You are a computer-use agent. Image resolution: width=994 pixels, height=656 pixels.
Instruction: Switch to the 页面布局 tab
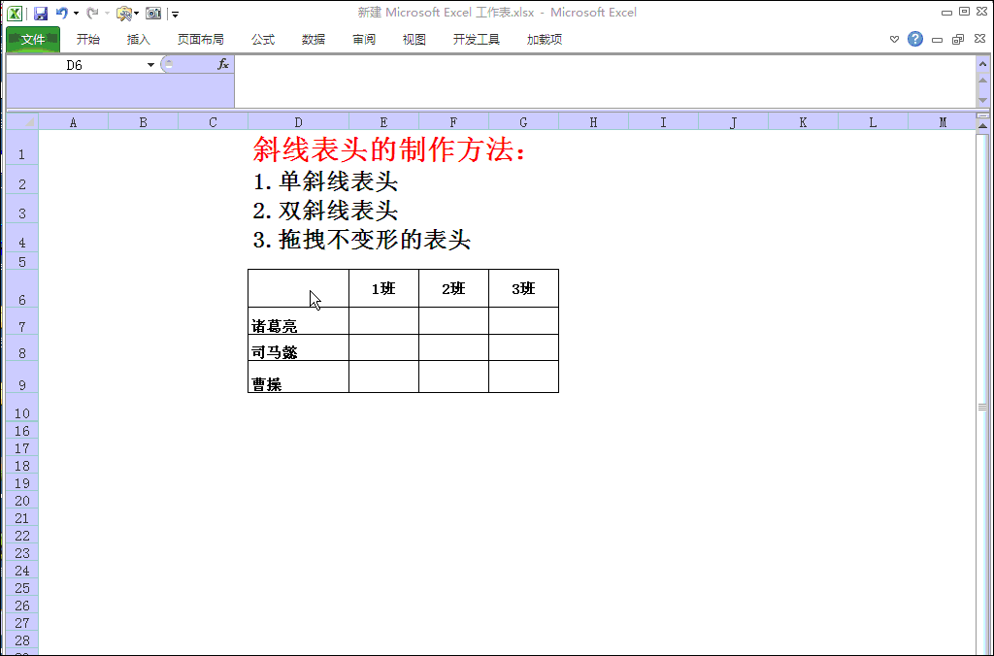[200, 39]
